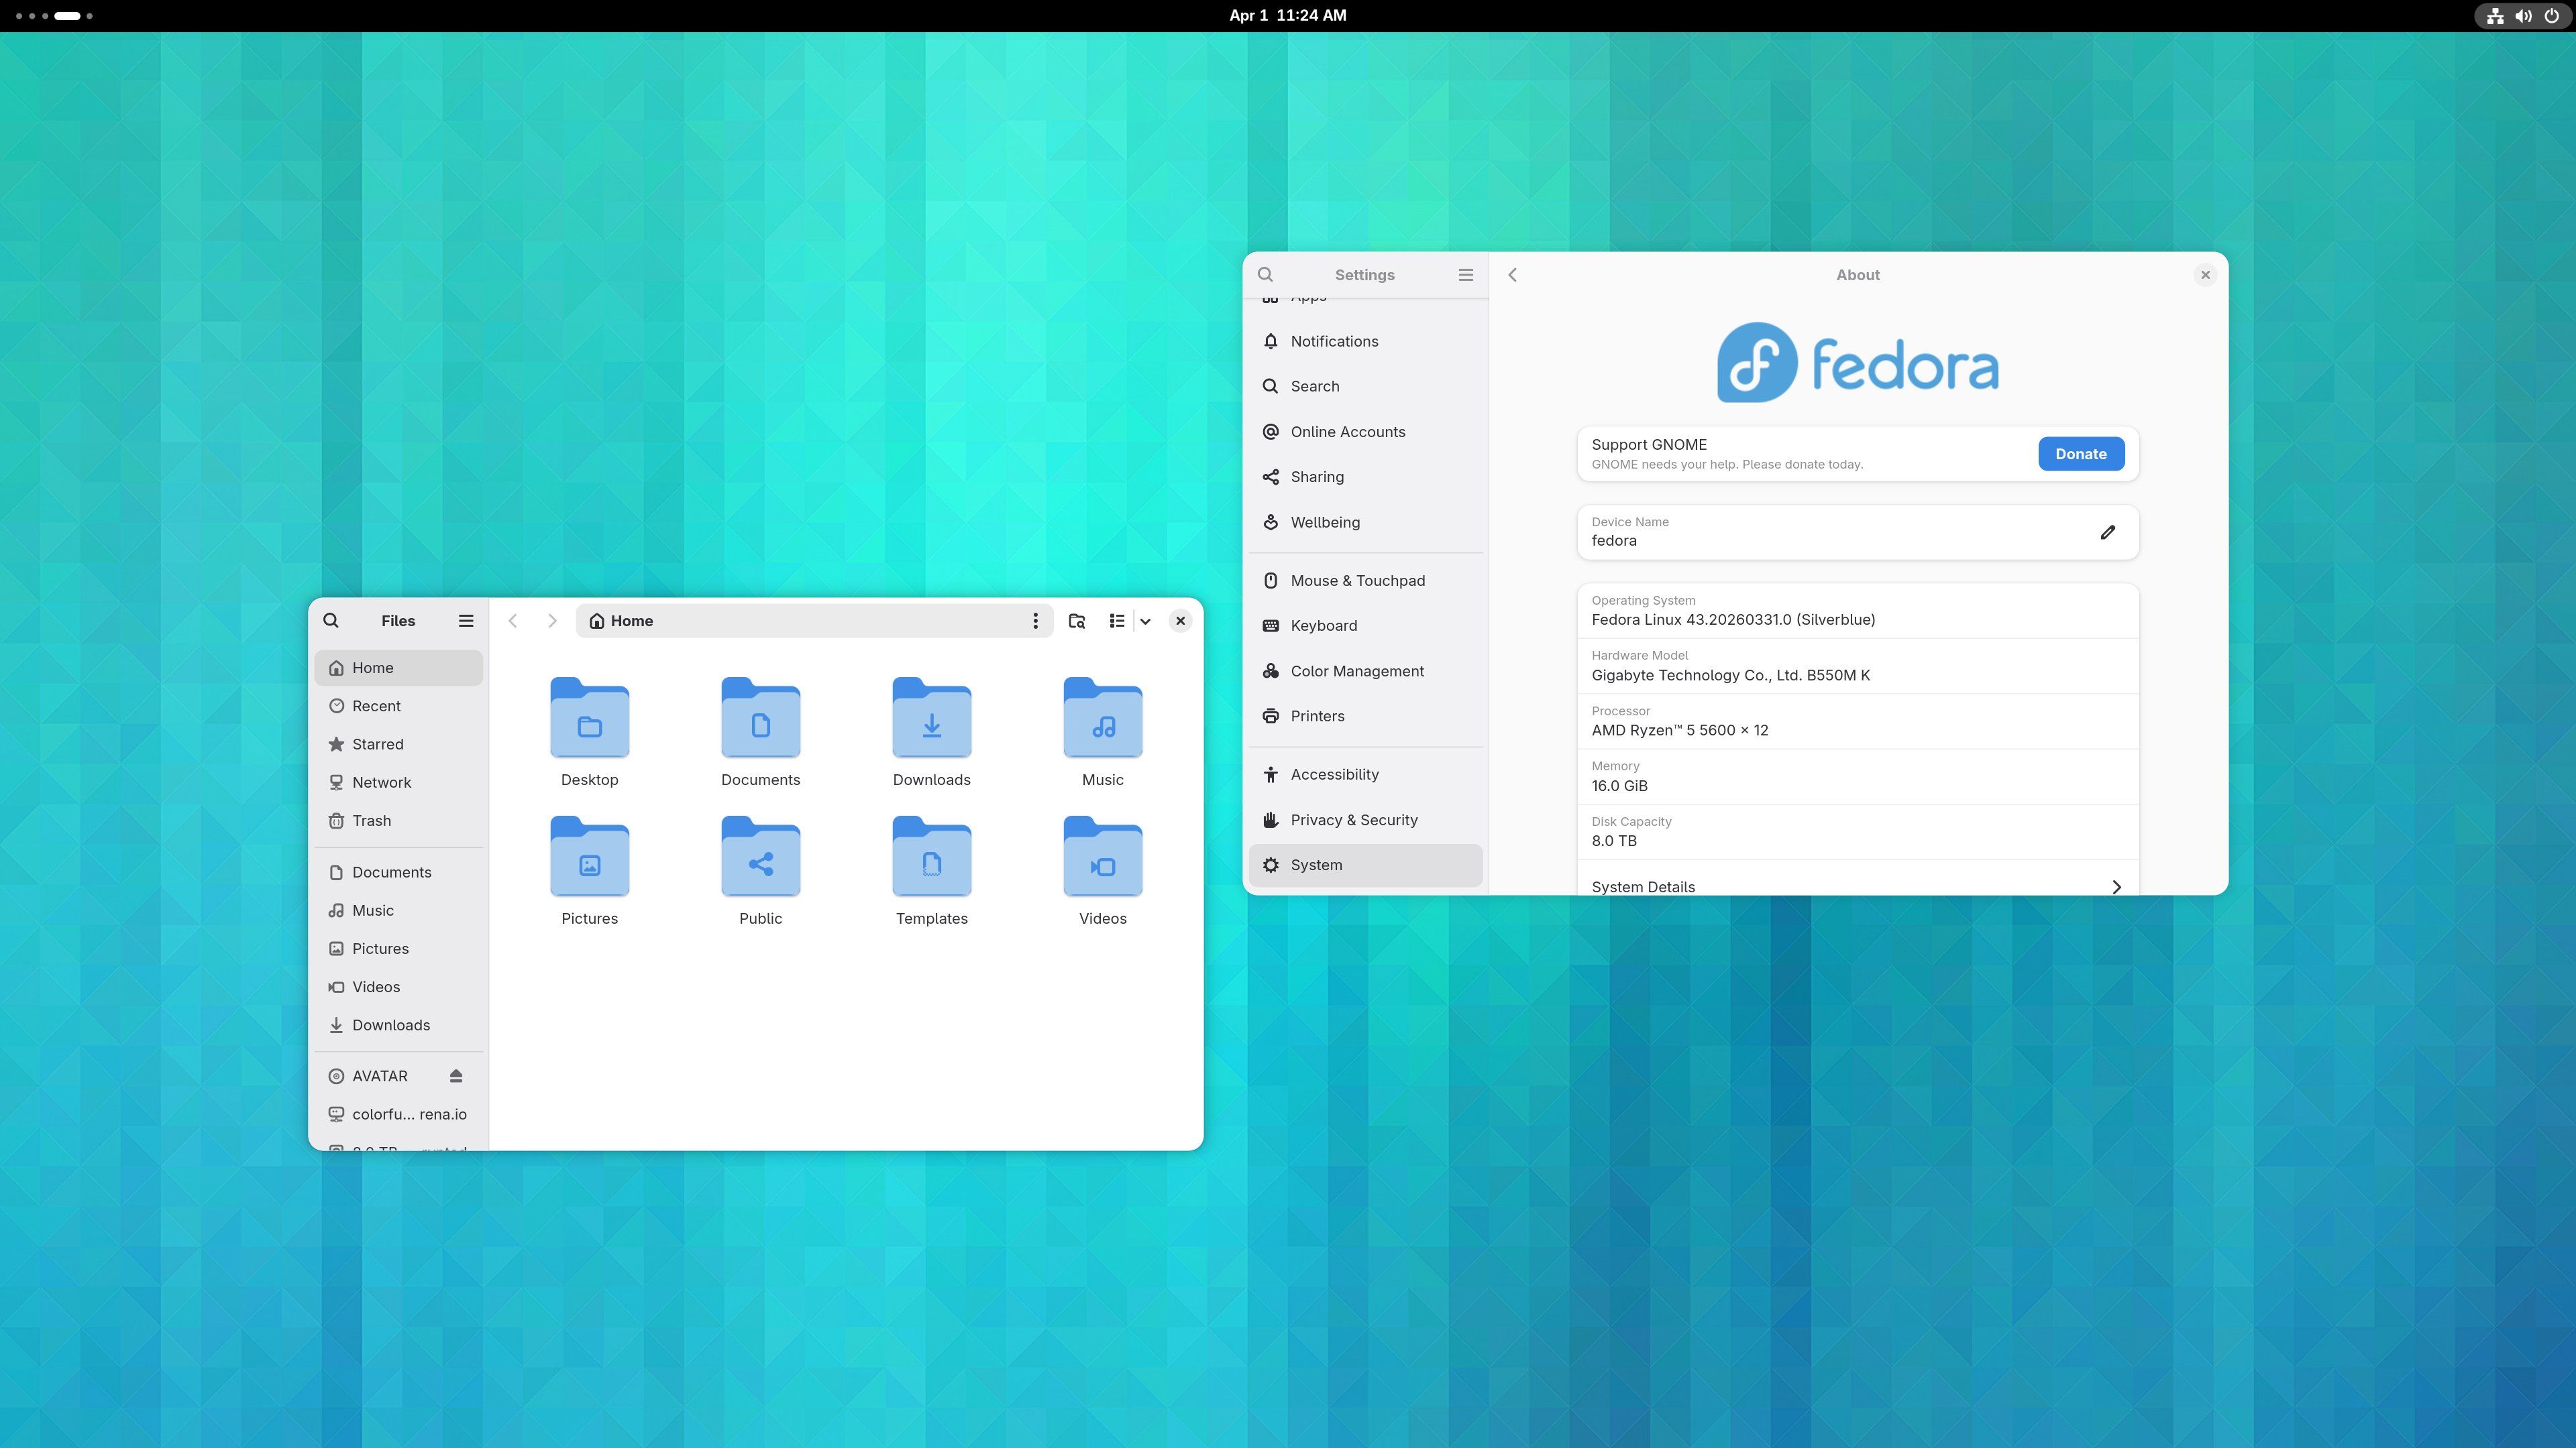Open Privacy & Security settings
2576x1448 pixels.
click(x=1365, y=821)
